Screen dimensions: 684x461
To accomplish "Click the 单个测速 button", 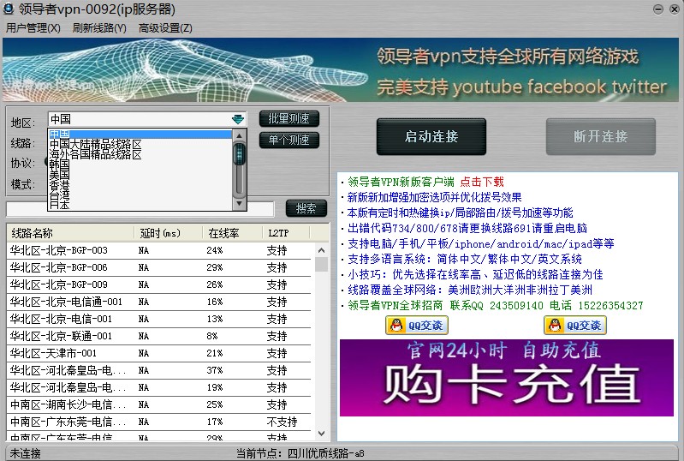I will point(288,141).
